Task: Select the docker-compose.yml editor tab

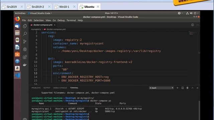Action: point(43,25)
